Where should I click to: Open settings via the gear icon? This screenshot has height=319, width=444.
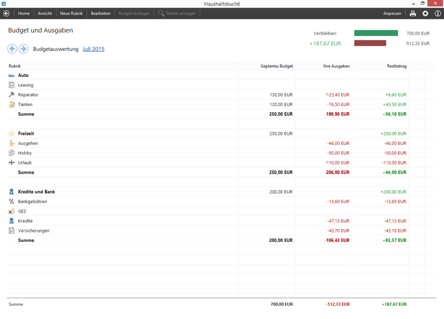tap(425, 13)
